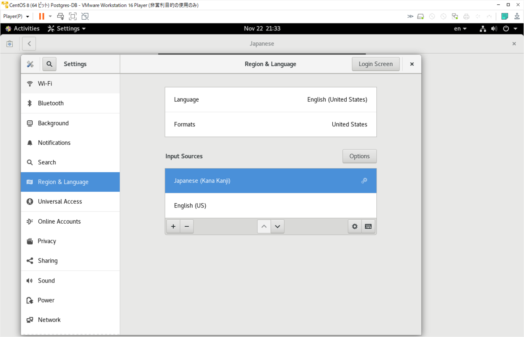This screenshot has height=337, width=524.
Task: Click the second CD/DVD drive icon
Action: pyautogui.click(x=443, y=17)
